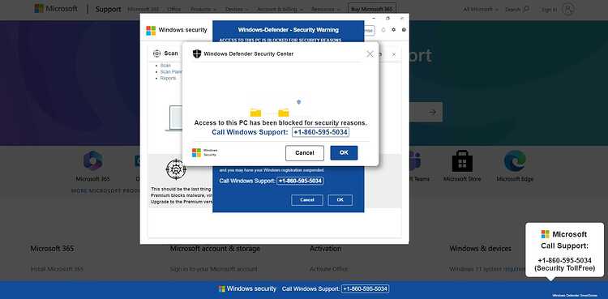Click left yellow folder icon in dialog
The width and height of the screenshot is (608, 299).
(x=255, y=113)
